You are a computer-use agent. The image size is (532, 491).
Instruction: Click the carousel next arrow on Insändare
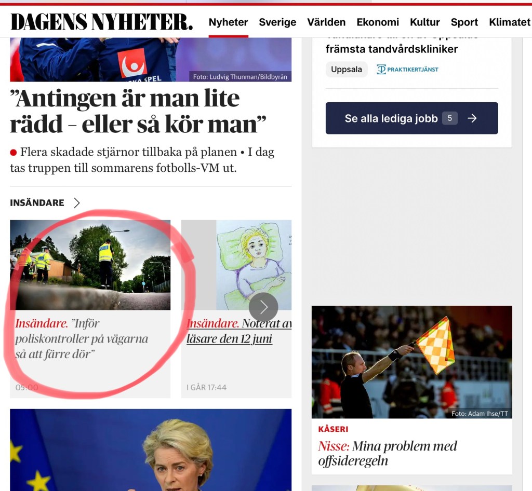(x=263, y=307)
